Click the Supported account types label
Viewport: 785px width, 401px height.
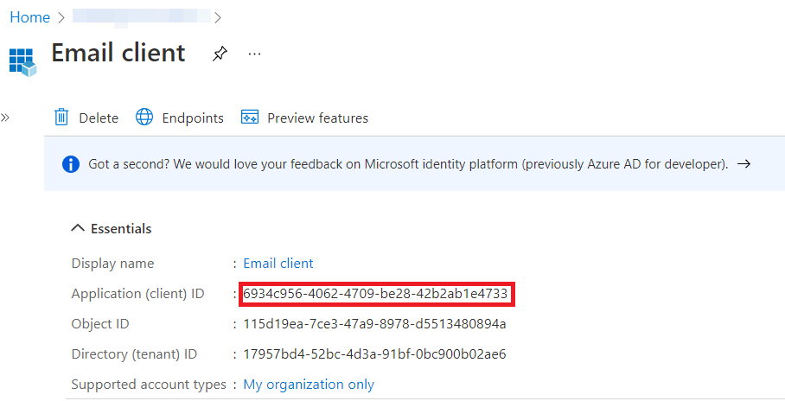[149, 385]
